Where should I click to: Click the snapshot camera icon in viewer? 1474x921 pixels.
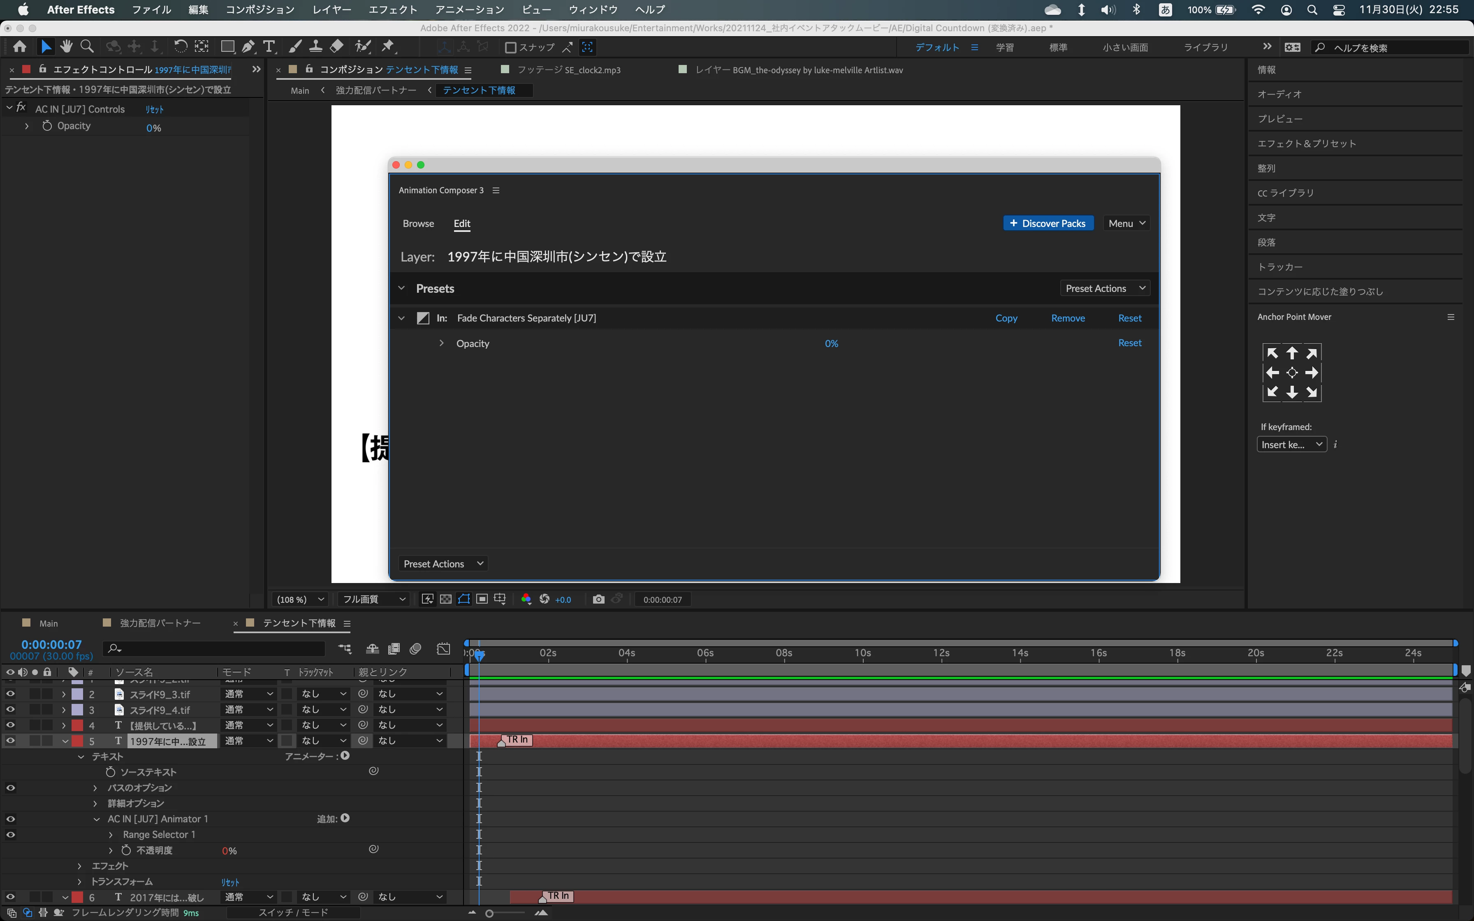coord(598,599)
